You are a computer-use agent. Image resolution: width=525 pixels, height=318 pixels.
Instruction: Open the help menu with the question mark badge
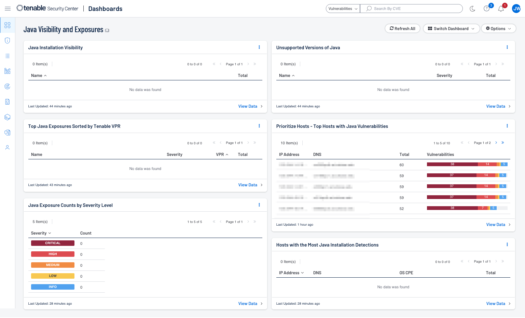(x=486, y=9)
